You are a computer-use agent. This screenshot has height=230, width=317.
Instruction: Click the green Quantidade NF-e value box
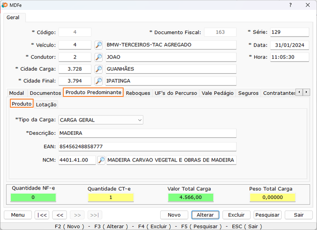pyautogui.click(x=33, y=197)
